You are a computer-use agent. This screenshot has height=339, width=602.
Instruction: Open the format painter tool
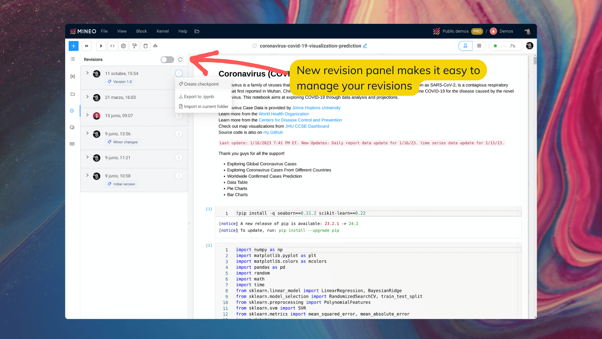tap(134, 46)
